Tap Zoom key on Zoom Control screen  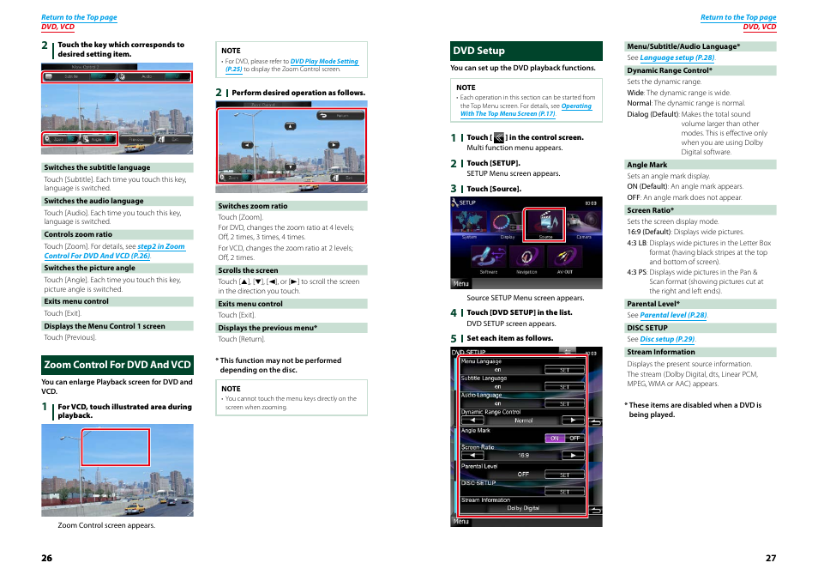click(x=235, y=178)
